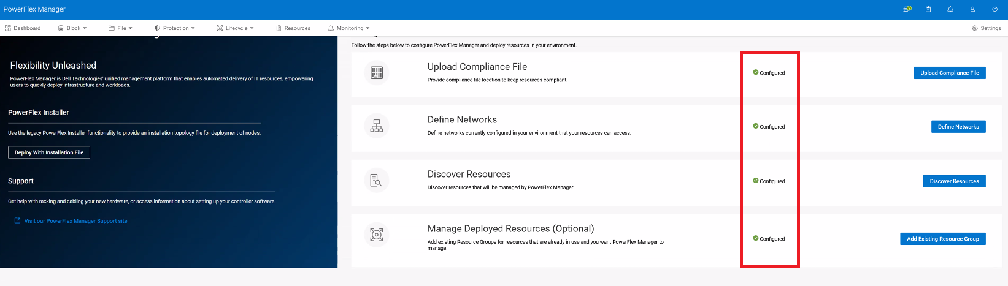Open Visit our PowerFlex Manager Support site link
The height and width of the screenshot is (286, 1008).
[x=75, y=221]
